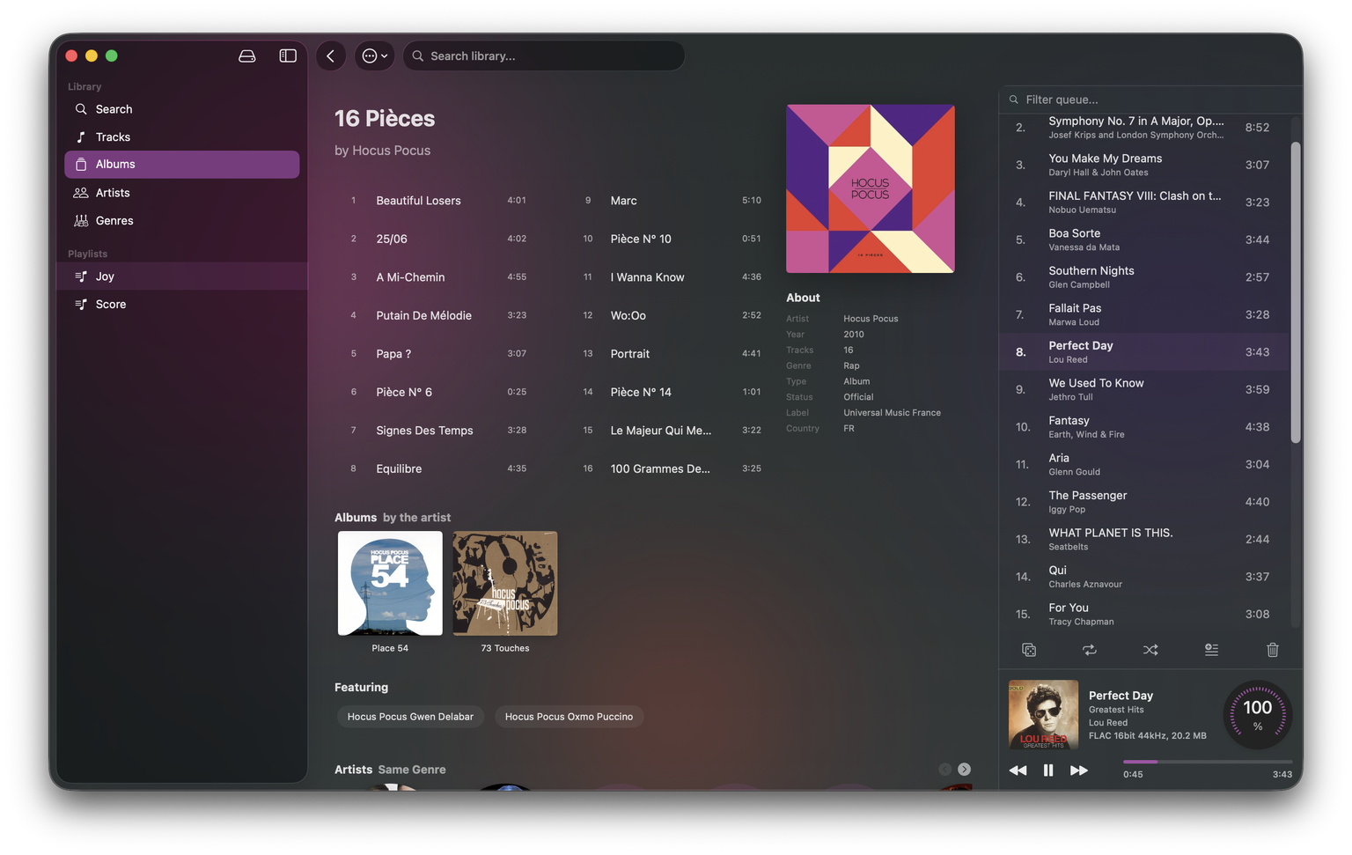
Task: Pause the currently playing Perfect Day
Action: [1048, 770]
